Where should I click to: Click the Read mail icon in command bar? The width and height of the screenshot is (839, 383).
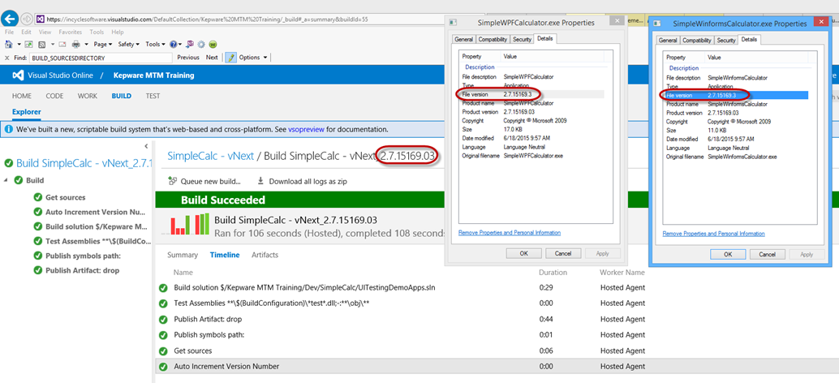pos(62,45)
